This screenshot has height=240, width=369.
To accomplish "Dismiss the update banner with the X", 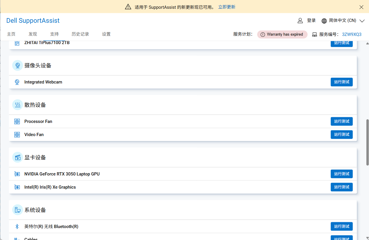I will [361, 7].
